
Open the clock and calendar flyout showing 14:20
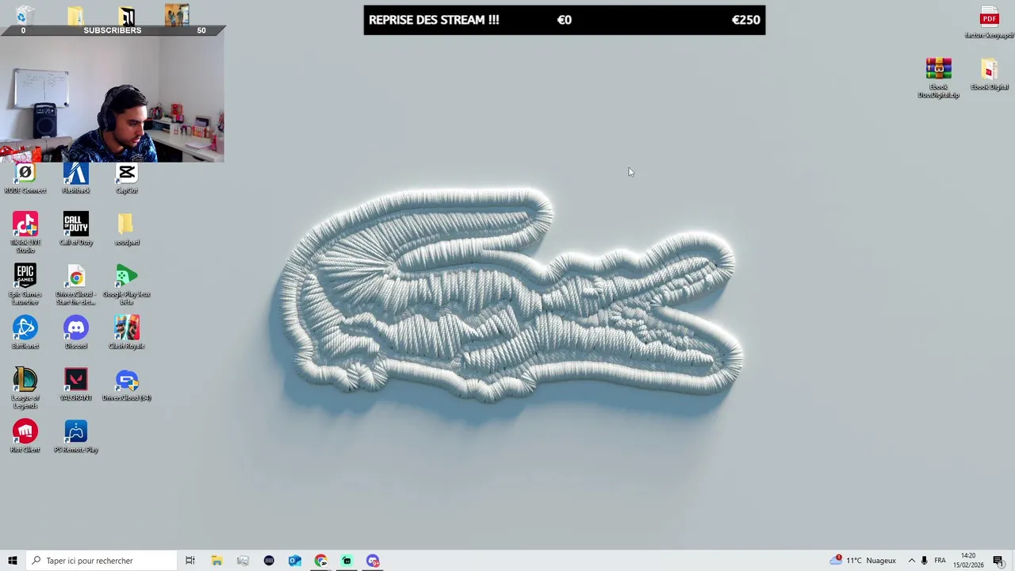coord(968,561)
